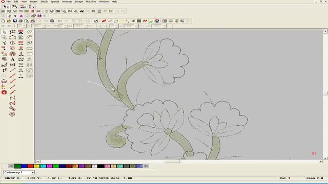Select the hammer-shaped tool in toolbox
This screenshot has height=184, width=328.
click(x=4, y=49)
